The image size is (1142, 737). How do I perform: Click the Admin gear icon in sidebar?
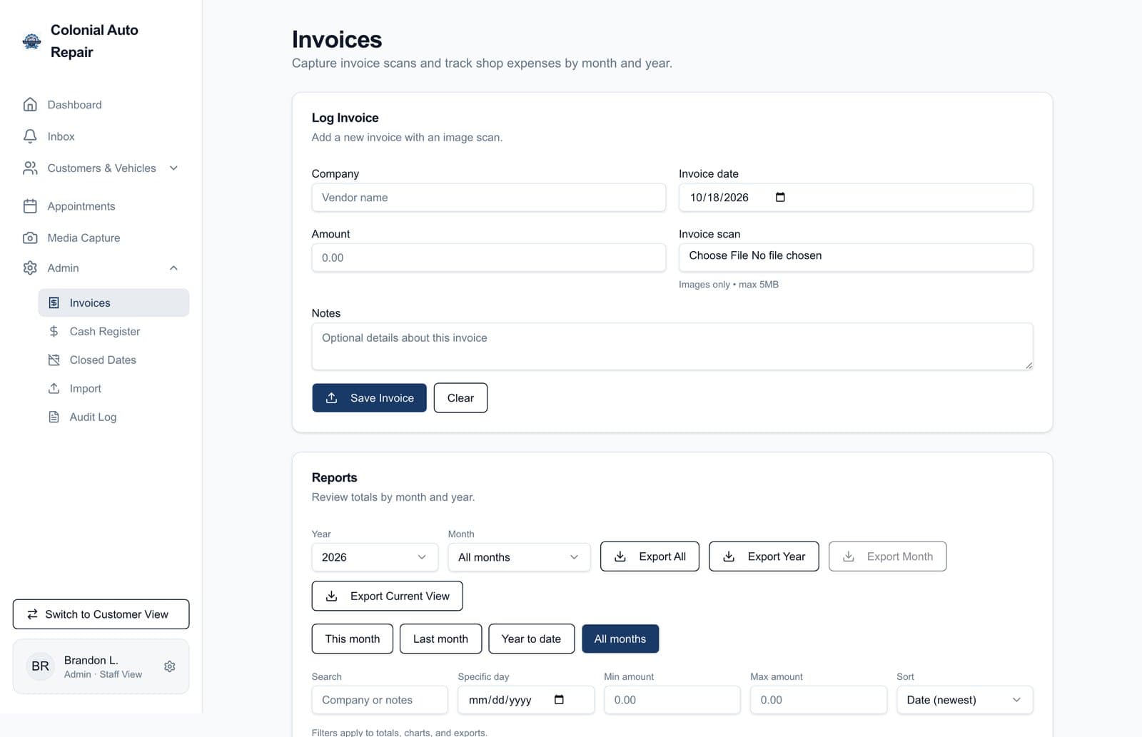click(30, 268)
